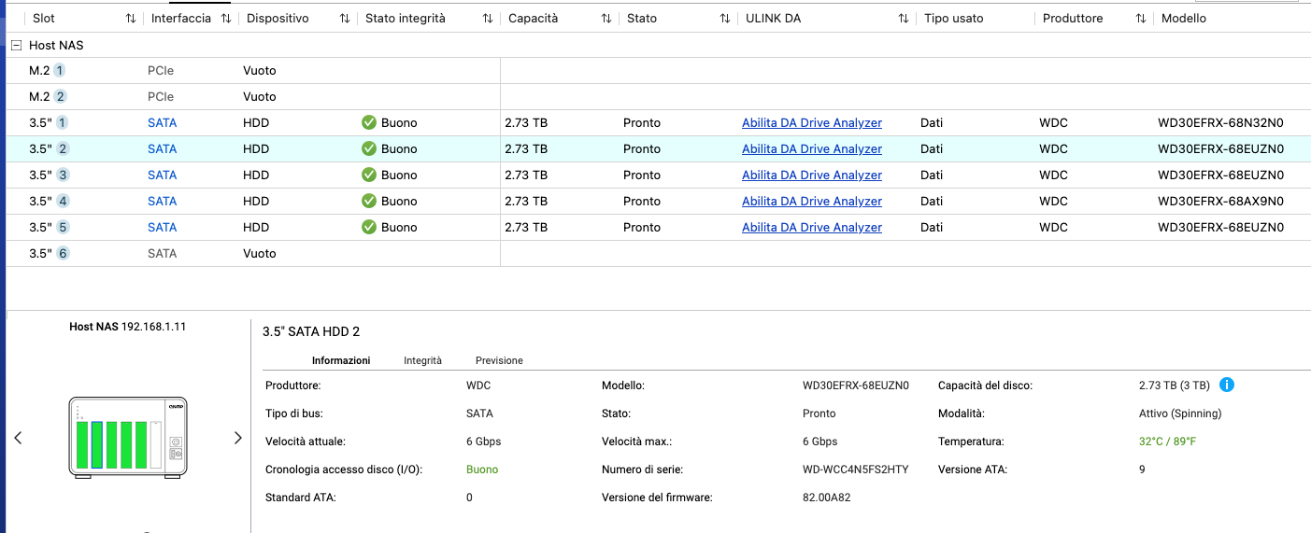Click the right arrow beside NAS diagram
This screenshot has height=533, width=1311.
237,438
